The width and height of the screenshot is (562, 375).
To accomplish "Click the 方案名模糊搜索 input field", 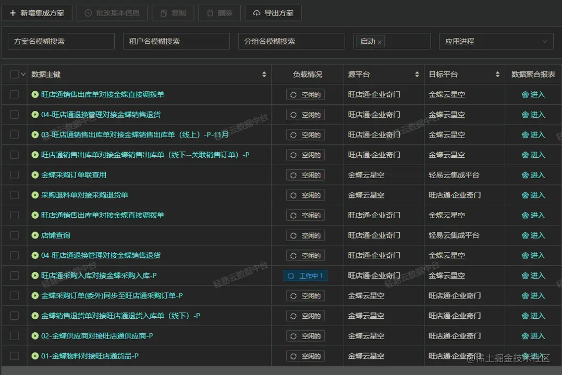I will (60, 41).
